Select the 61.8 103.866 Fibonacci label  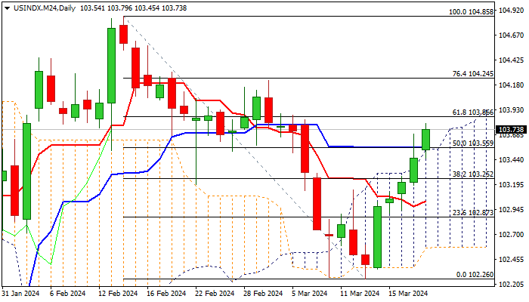[472, 112]
